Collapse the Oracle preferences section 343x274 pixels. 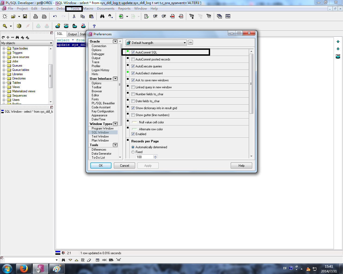pyautogui.click(x=115, y=41)
